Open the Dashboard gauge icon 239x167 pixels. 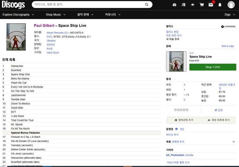pyautogui.click(x=174, y=5)
